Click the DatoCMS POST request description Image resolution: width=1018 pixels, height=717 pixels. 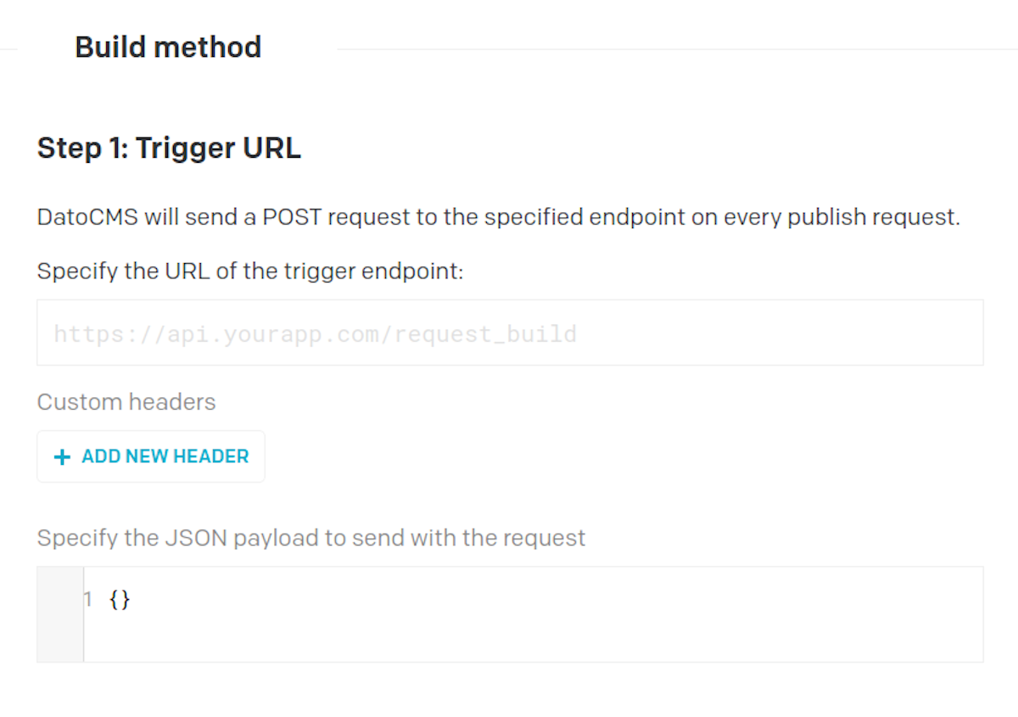pyautogui.click(x=498, y=217)
